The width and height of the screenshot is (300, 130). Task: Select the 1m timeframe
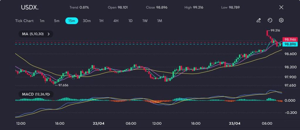(42, 21)
